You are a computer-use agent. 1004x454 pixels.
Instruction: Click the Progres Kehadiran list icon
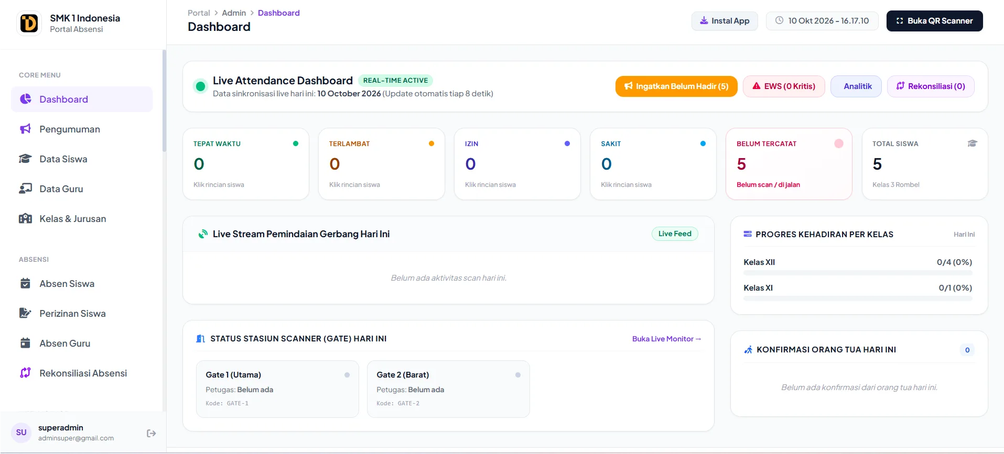(748, 234)
